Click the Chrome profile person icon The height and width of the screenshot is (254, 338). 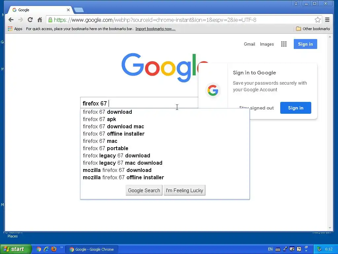(x=296, y=3)
